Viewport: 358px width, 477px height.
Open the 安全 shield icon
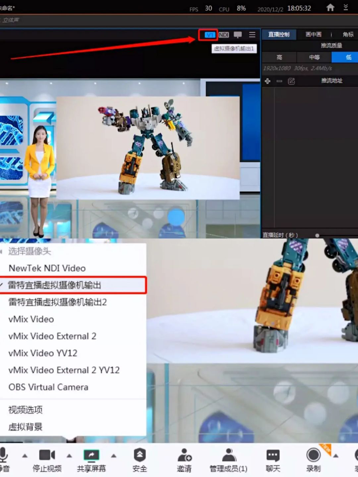coord(140,455)
